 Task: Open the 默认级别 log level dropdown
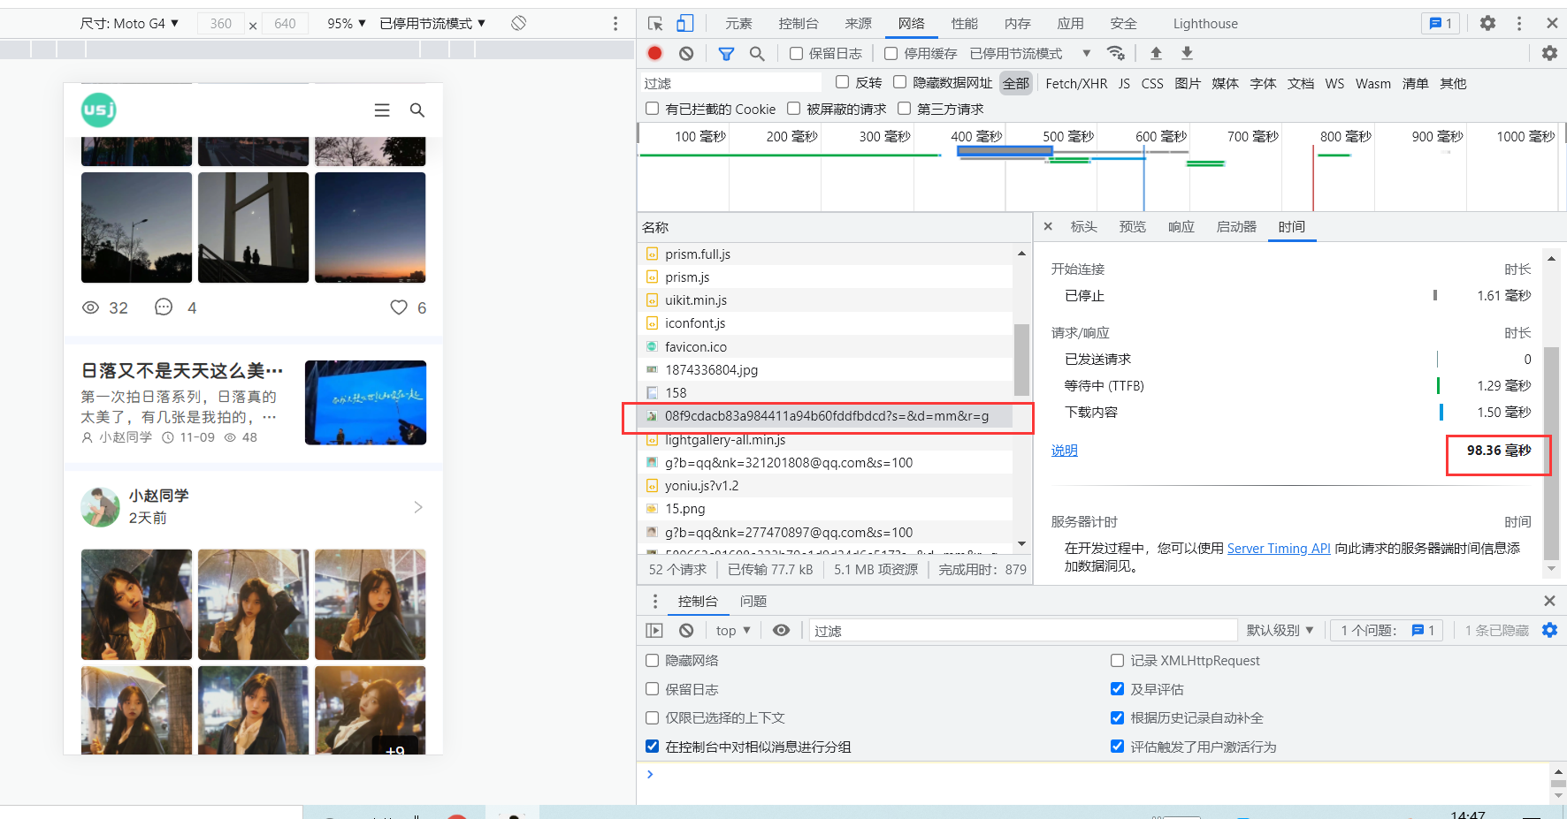[x=1280, y=630]
